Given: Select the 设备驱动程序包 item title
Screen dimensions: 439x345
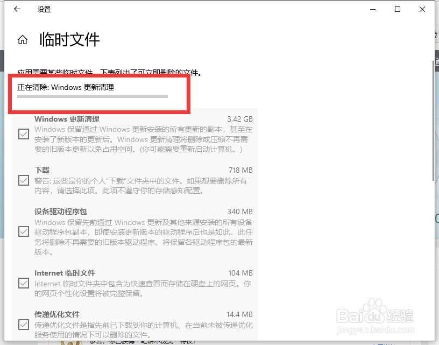Looking at the screenshot, I should click(x=61, y=212).
